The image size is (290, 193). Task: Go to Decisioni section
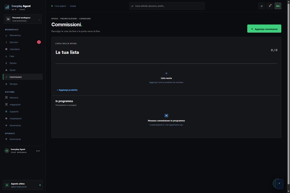pos(23,42)
